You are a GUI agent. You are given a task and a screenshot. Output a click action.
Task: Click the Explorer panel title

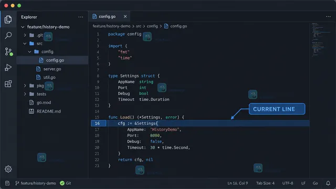click(29, 17)
